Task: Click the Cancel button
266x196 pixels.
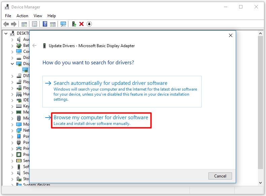Action: (220, 176)
